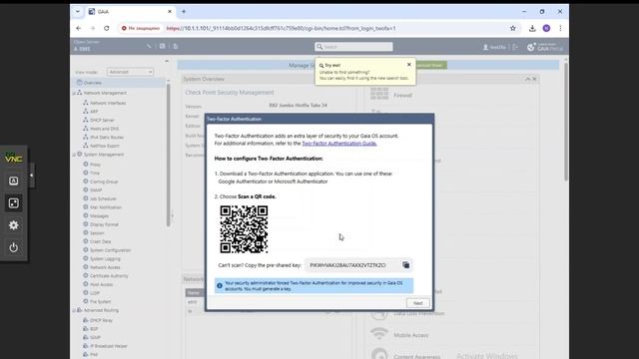Close the Try me search tooltip
The width and height of the screenshot is (639, 359).
point(409,64)
